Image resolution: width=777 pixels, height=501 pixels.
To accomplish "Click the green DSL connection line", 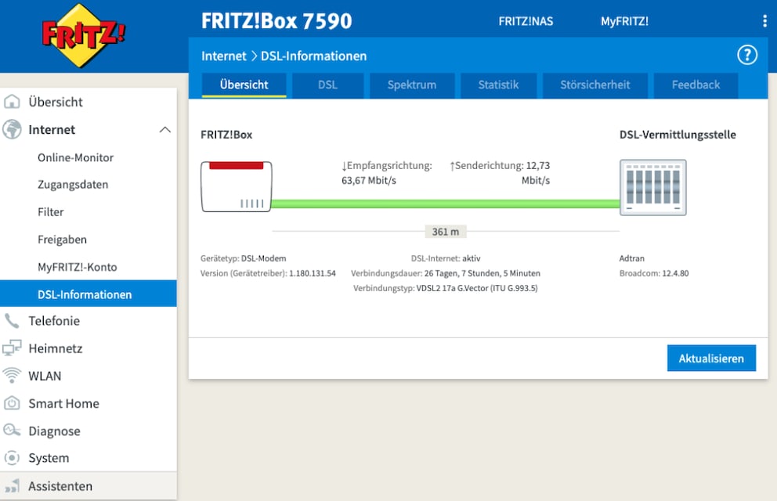I will tap(445, 204).
